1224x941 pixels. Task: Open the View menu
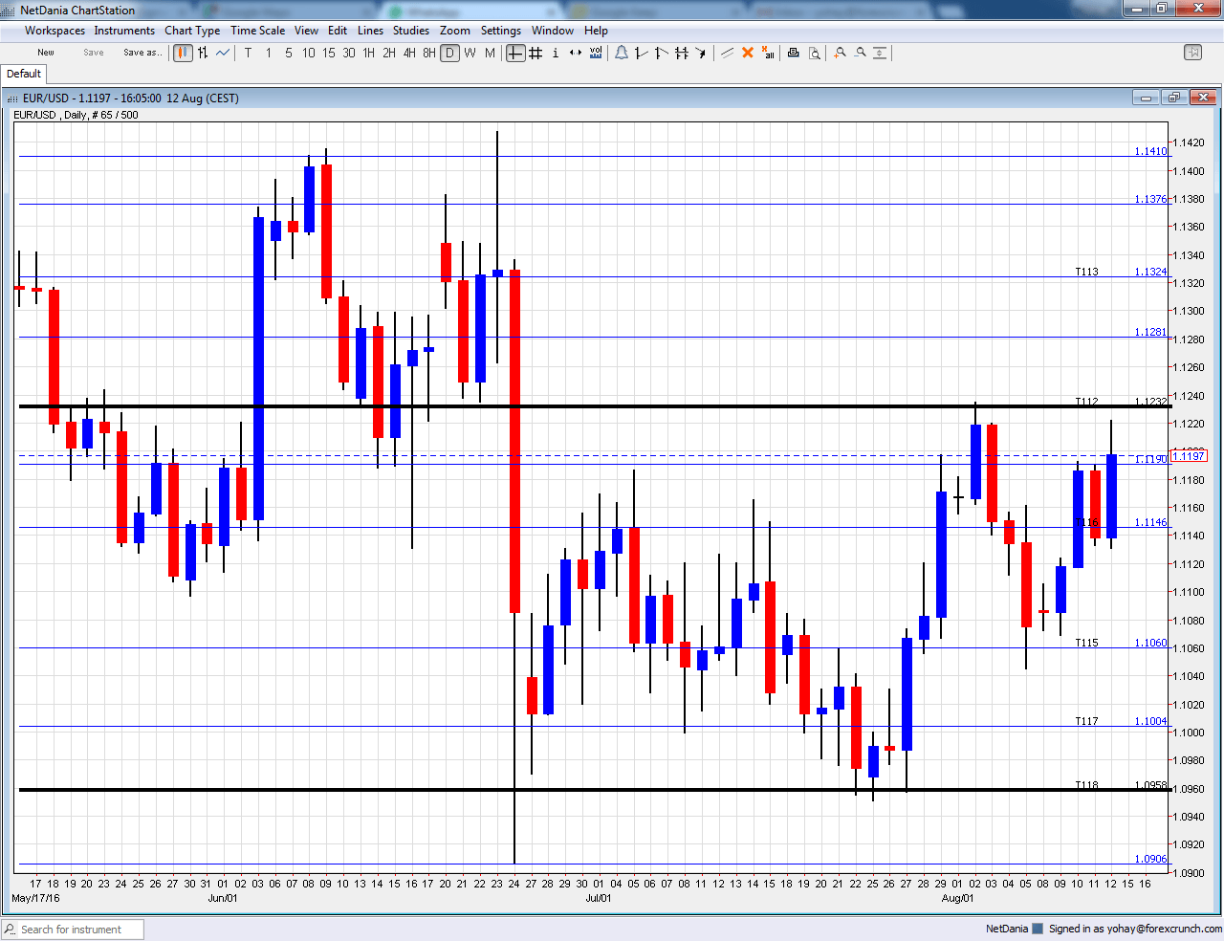pyautogui.click(x=306, y=31)
